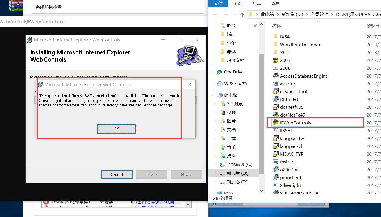Screen dimensions: 381x217
Task: Select the langpacktw file icon
Action: pos(276,138)
